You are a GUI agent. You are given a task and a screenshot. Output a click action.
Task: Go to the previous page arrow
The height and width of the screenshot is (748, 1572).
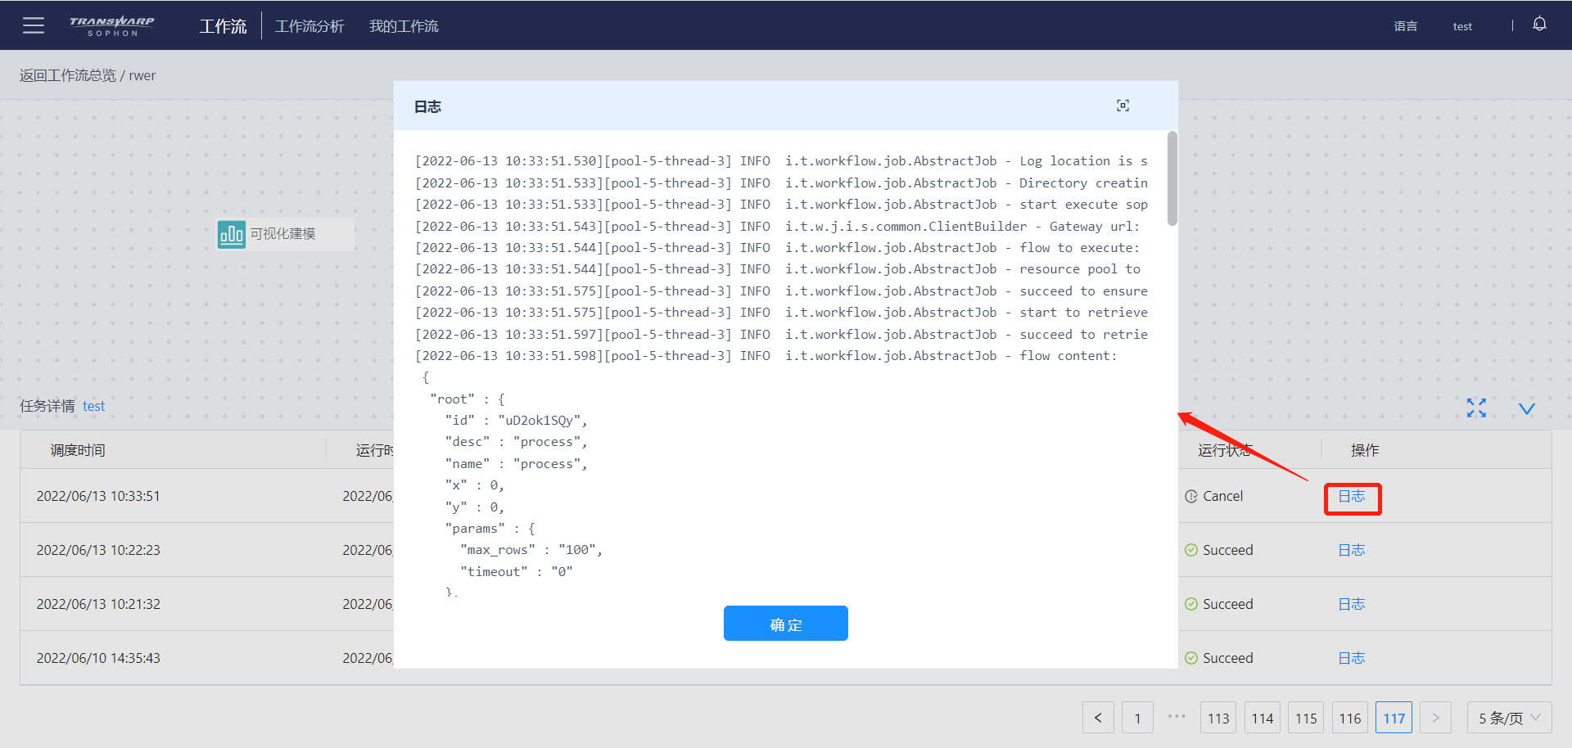(1098, 718)
